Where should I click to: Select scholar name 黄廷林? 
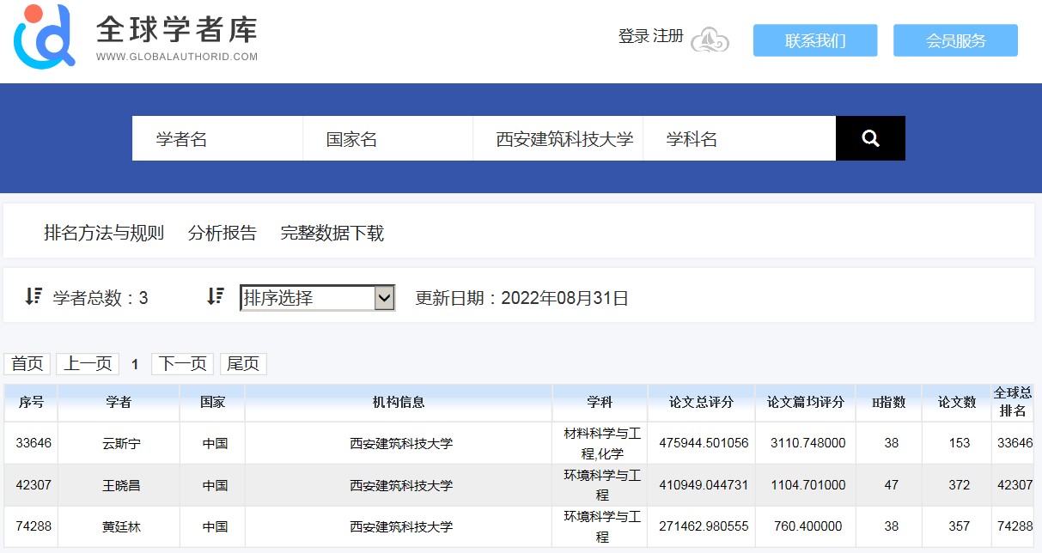(x=121, y=527)
